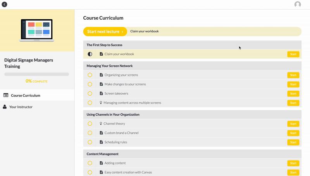Mark Organizing your screens completion circle
This screenshot has width=310, height=176.
pos(90,75)
